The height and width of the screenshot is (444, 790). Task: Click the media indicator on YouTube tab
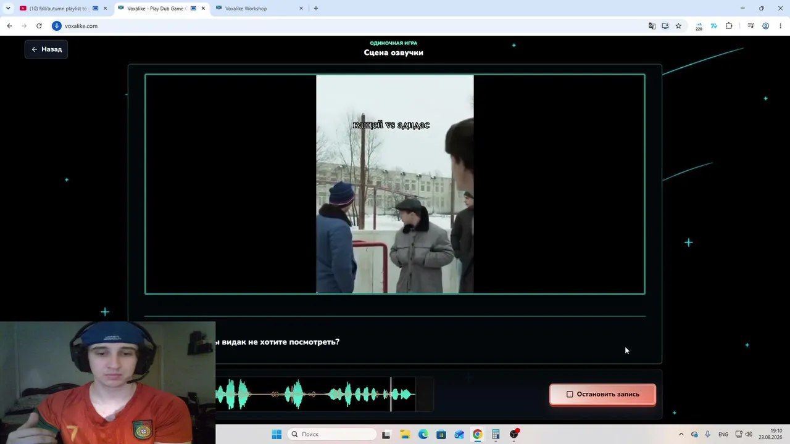tap(96, 9)
